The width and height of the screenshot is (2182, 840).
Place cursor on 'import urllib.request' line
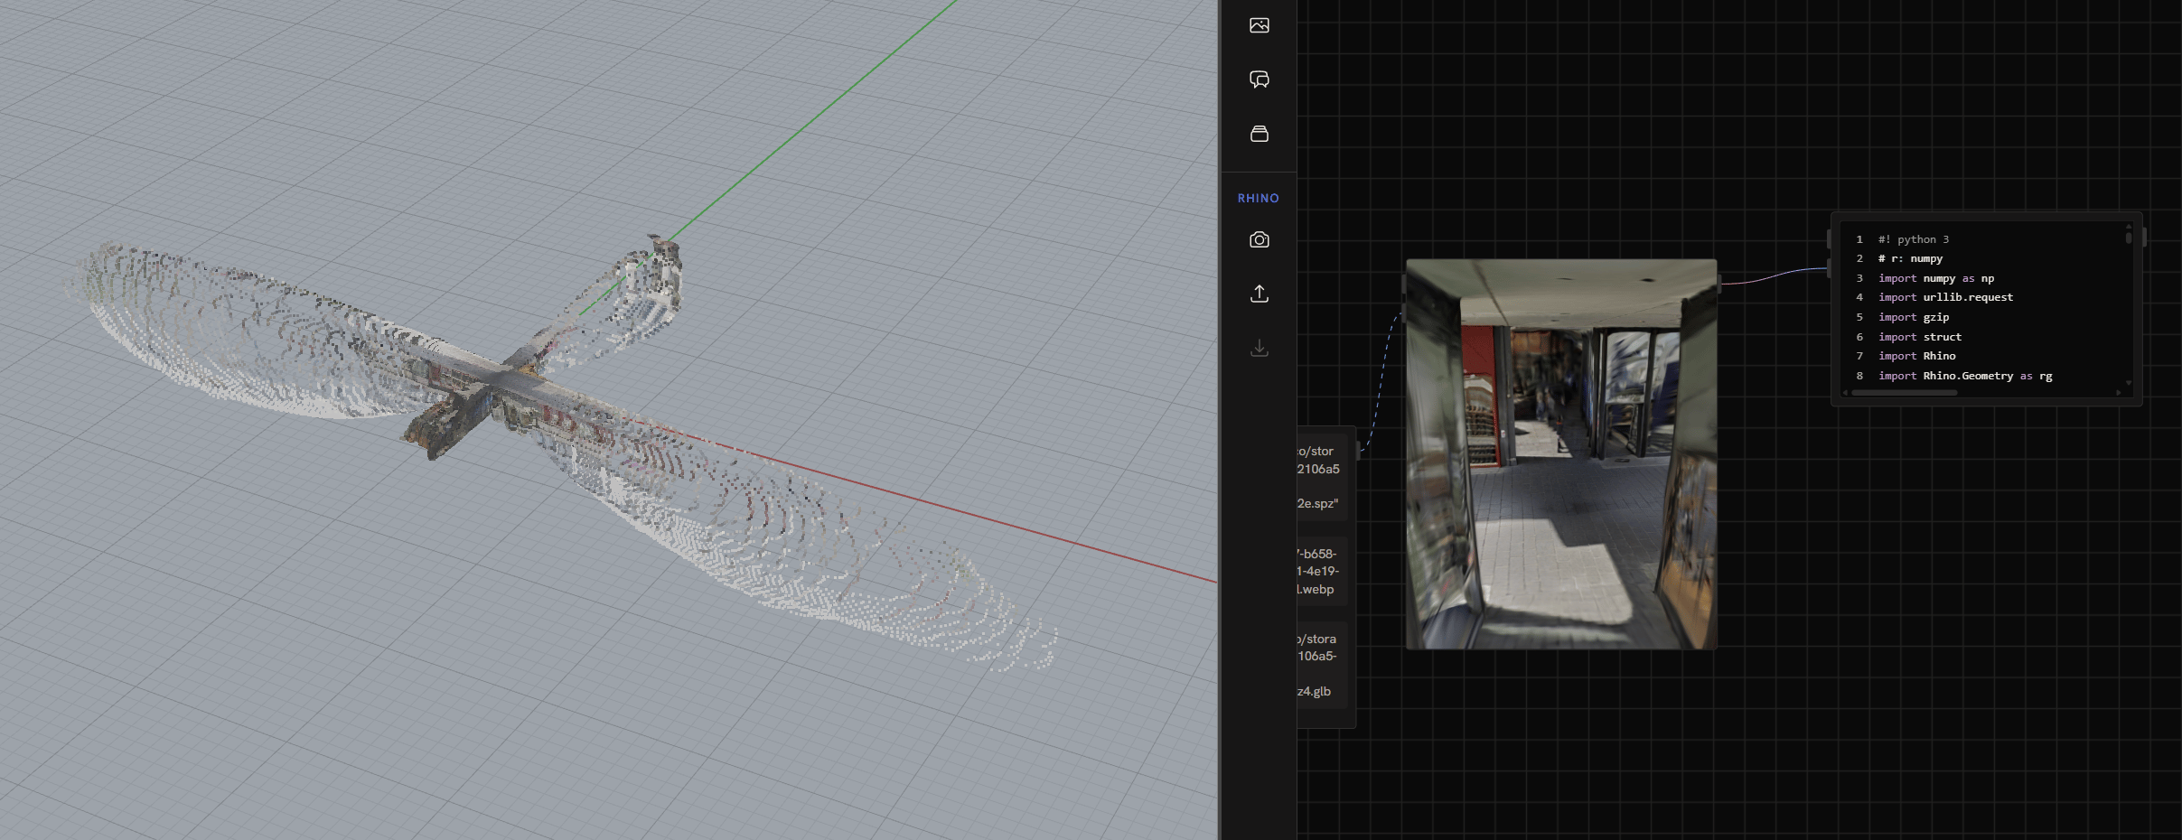coord(1945,297)
